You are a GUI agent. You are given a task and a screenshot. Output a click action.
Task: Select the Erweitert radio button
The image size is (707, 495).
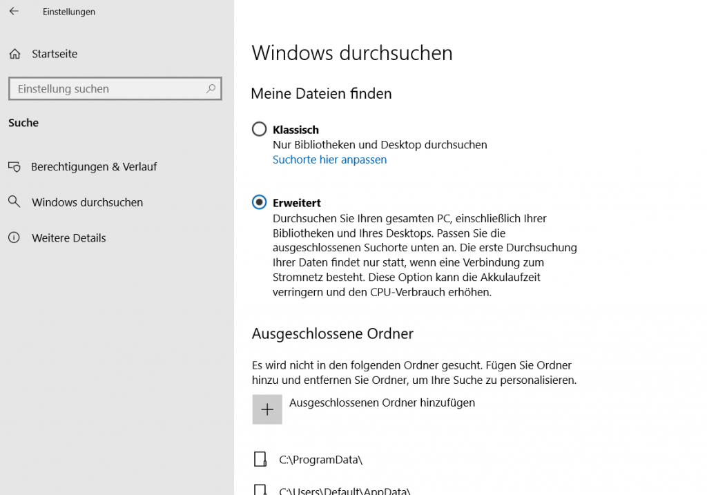[x=260, y=202]
